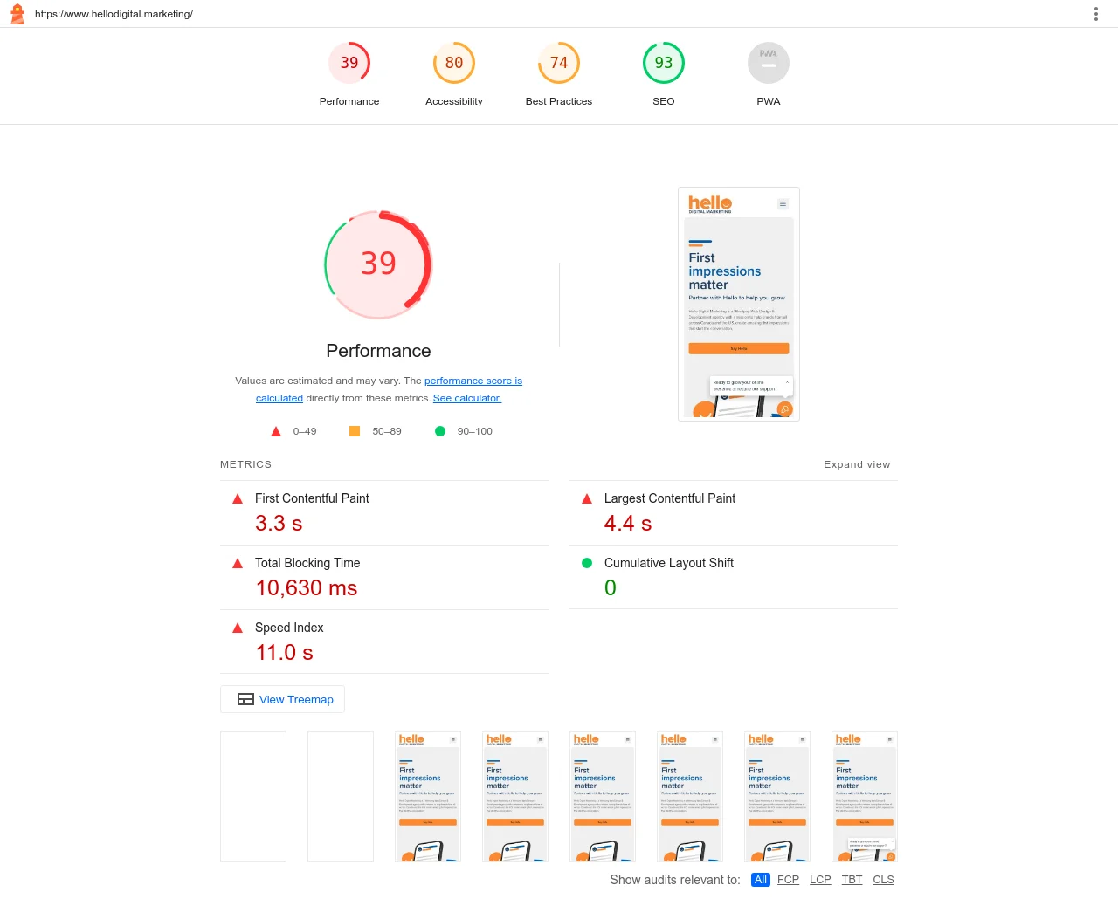Open the View Treemap button

(x=283, y=699)
